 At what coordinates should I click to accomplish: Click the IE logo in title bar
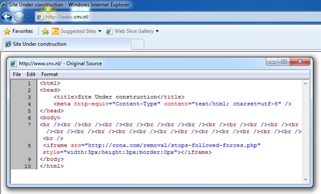(x=4, y=4)
